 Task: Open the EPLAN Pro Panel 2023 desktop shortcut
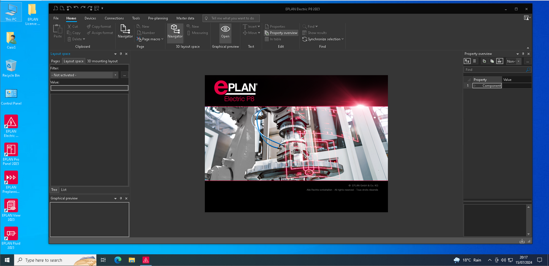pyautogui.click(x=11, y=154)
